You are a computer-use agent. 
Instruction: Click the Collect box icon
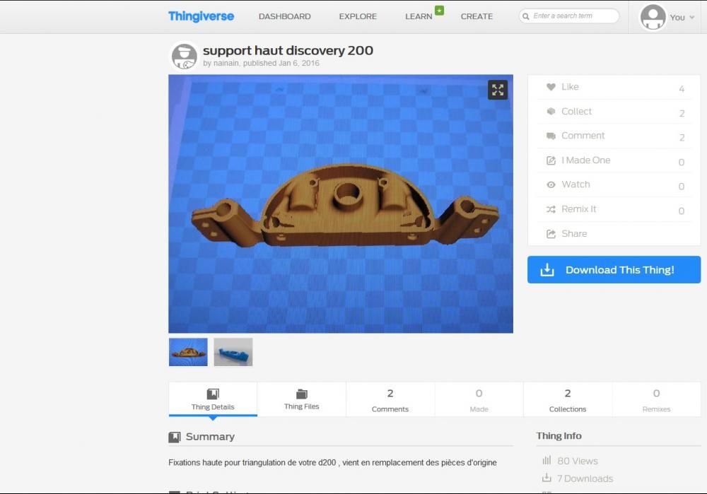tap(551, 112)
